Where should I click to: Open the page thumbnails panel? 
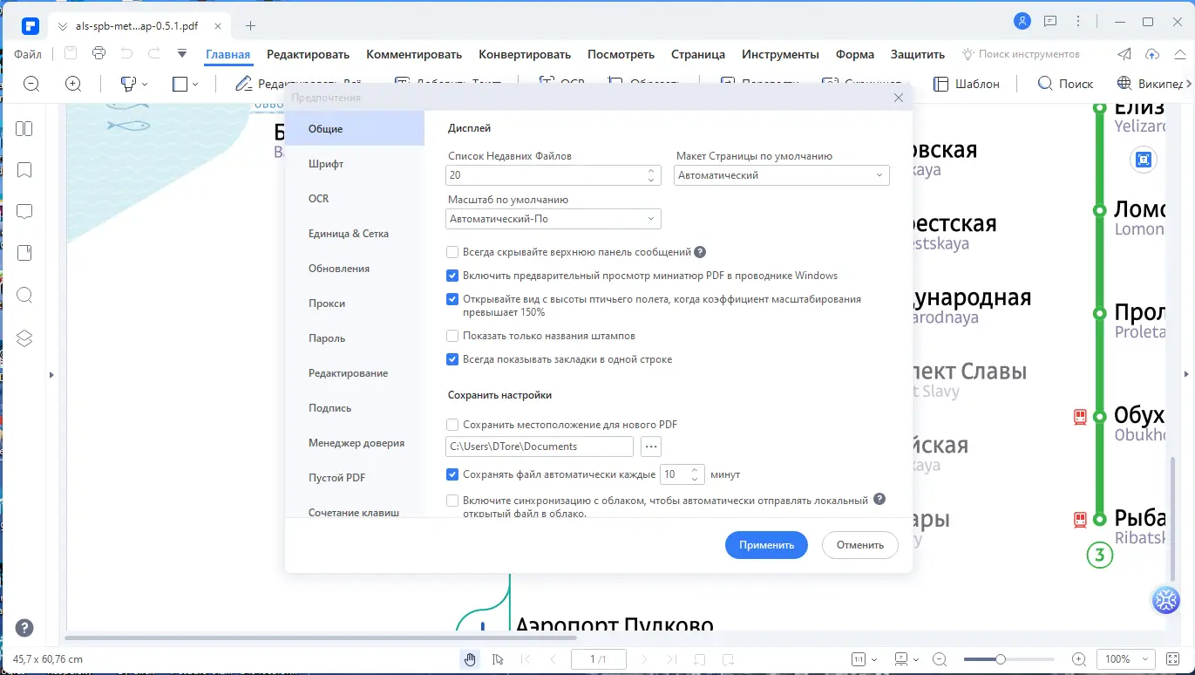tap(24, 127)
